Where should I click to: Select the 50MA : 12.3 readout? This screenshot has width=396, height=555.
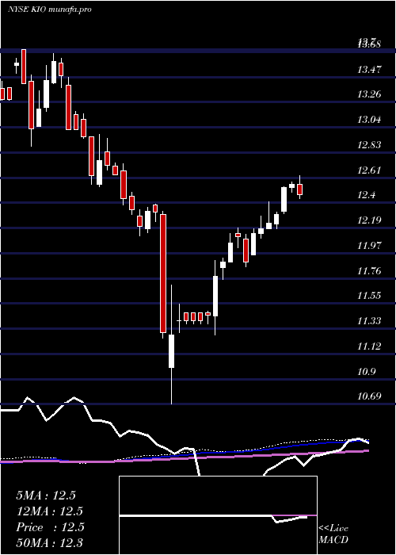pos(49,543)
